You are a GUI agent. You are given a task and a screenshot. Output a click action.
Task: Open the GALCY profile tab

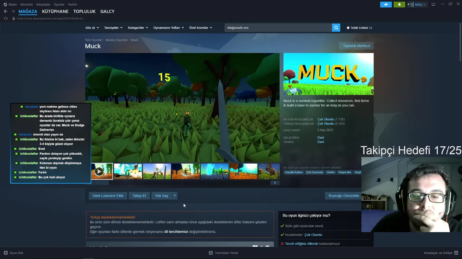click(x=107, y=12)
